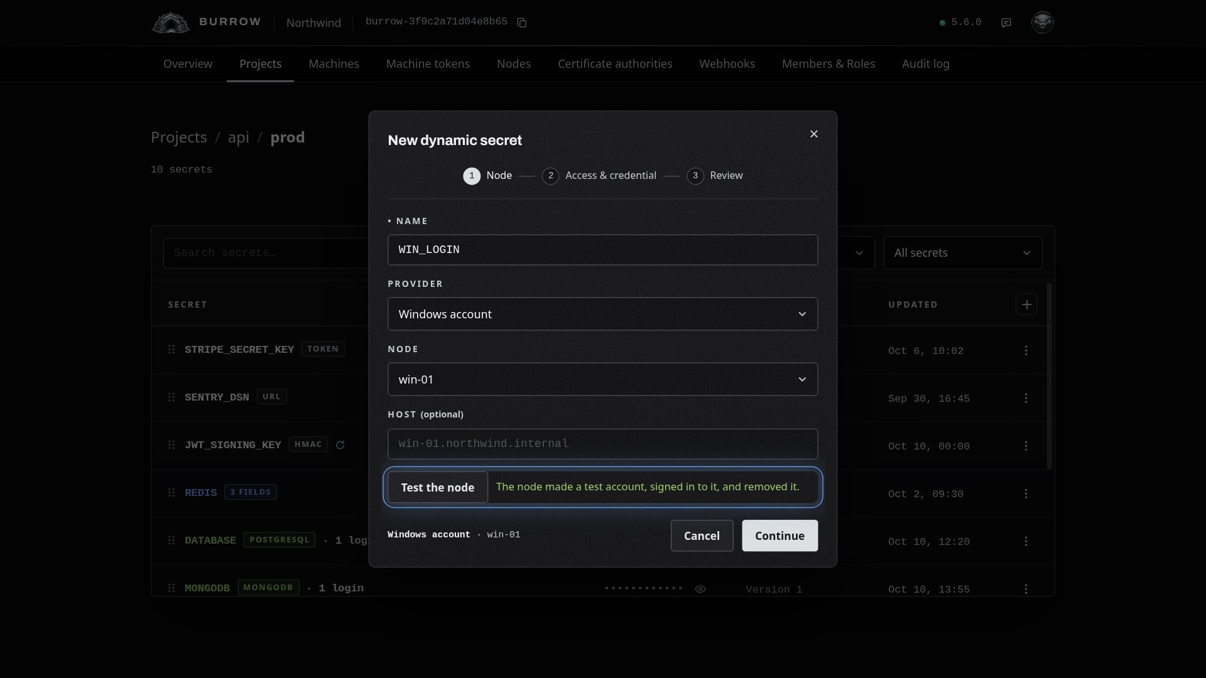
Task: Open the Audit log tab
Action: point(926,64)
